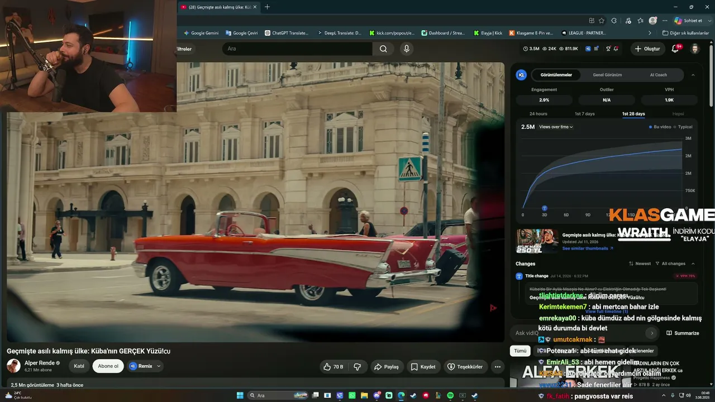Click the Oluştur create button
Image resolution: width=715 pixels, height=402 pixels.
tap(647, 49)
